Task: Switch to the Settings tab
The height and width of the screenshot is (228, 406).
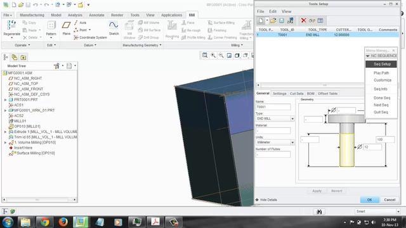Action: pos(280,94)
